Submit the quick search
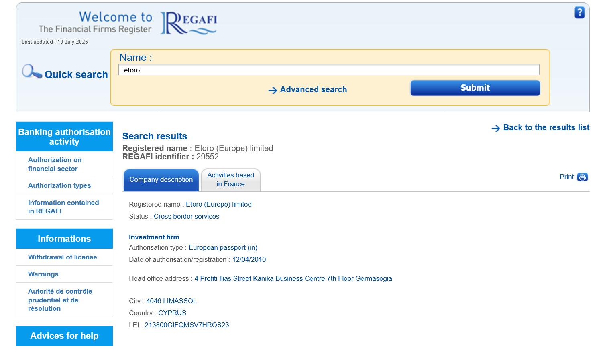Image resolution: width=605 pixels, height=350 pixels. click(x=475, y=88)
